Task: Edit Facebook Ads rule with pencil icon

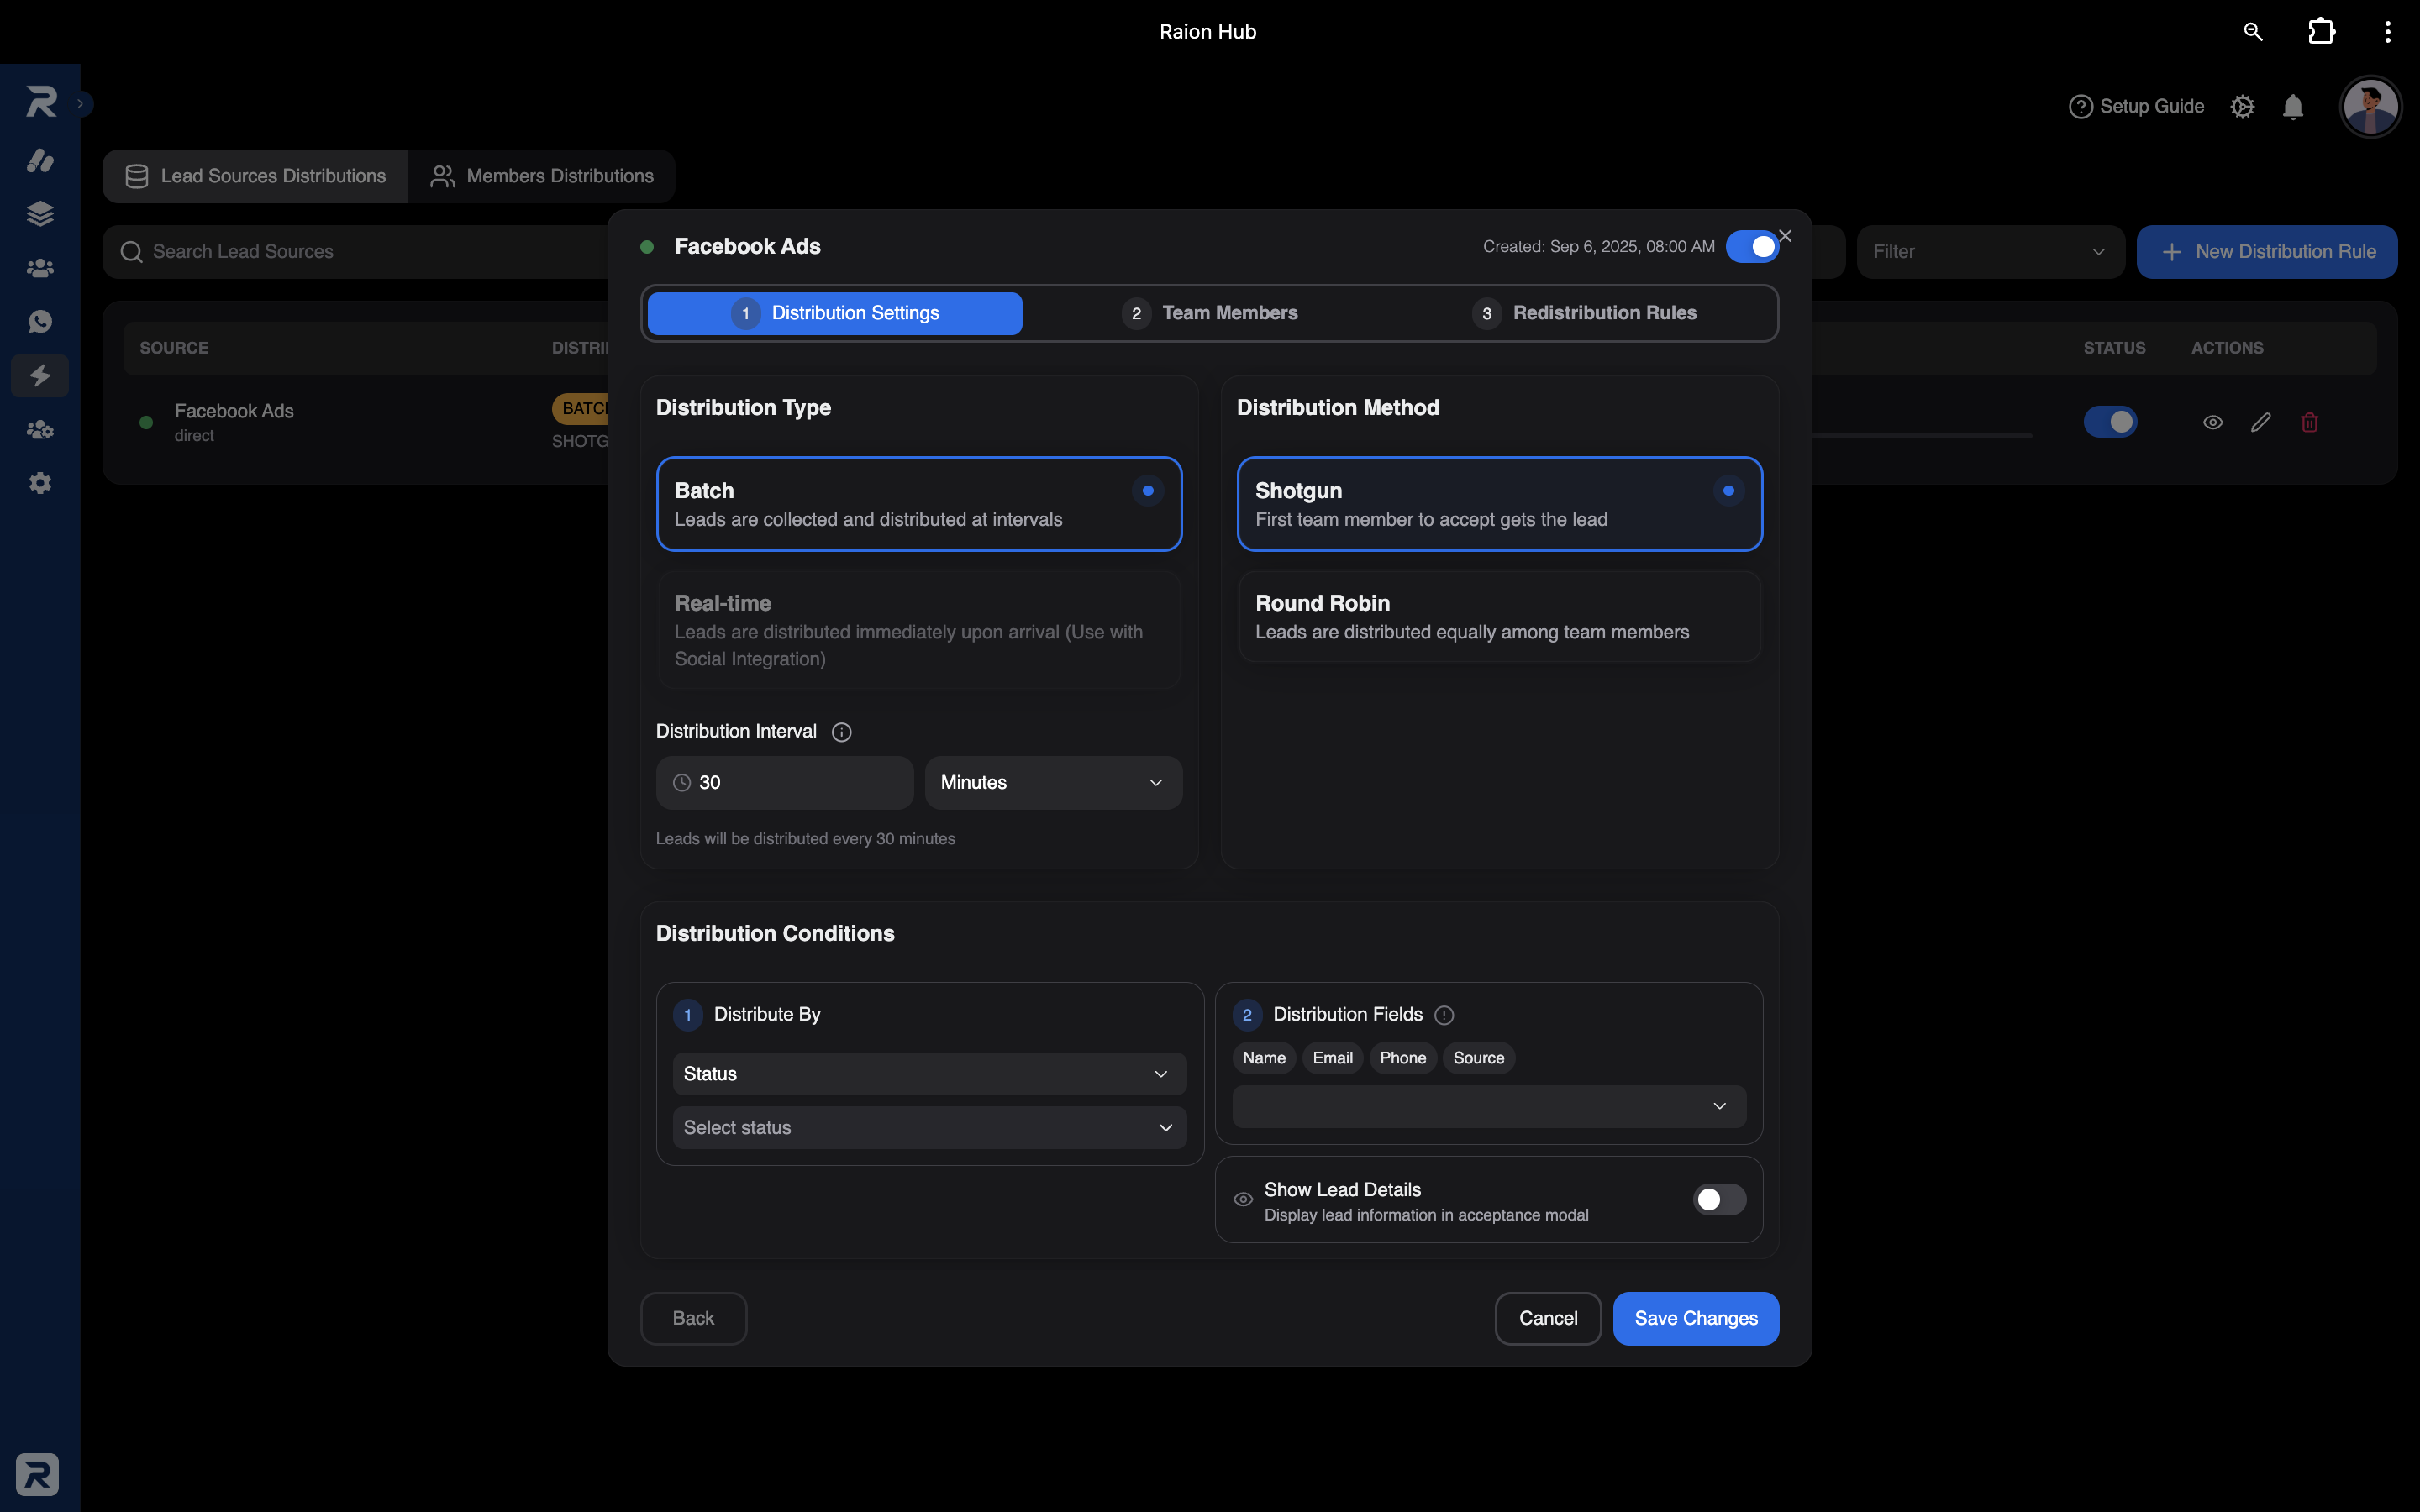Action: click(2261, 422)
